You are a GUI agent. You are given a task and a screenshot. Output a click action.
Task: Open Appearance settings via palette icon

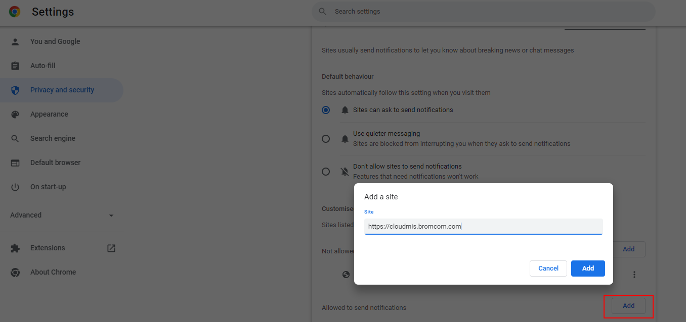point(15,114)
